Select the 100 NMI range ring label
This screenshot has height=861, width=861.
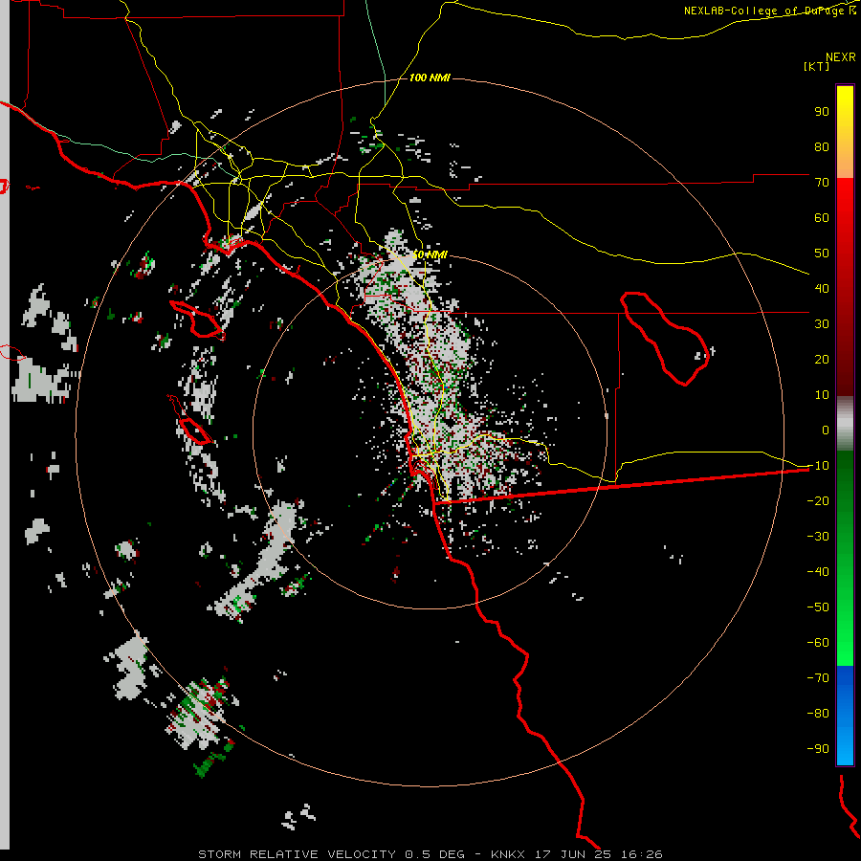[x=430, y=77]
